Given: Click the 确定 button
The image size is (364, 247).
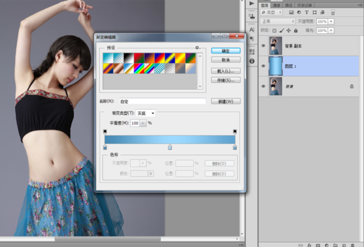Looking at the screenshot, I should tap(226, 51).
